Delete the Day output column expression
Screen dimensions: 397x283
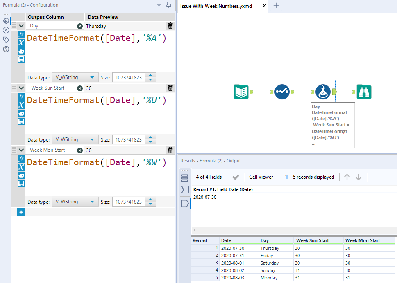170,26
